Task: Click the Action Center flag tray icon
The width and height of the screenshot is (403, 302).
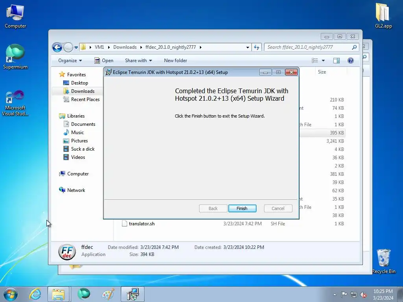Action: (x=344, y=295)
